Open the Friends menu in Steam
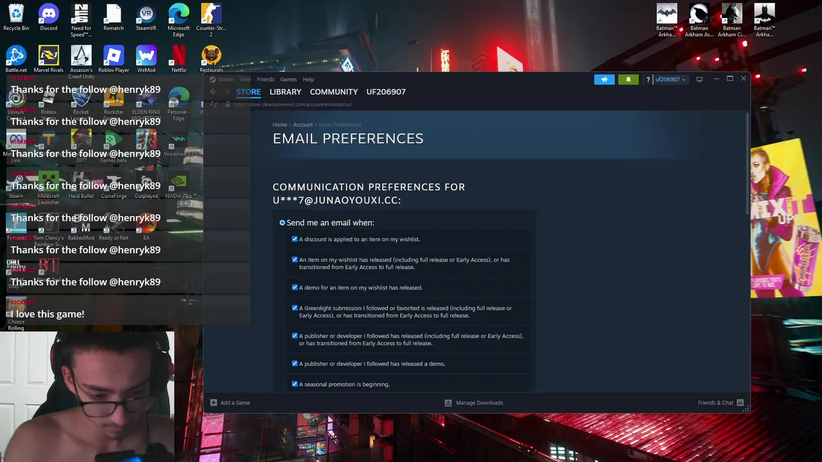 point(265,80)
